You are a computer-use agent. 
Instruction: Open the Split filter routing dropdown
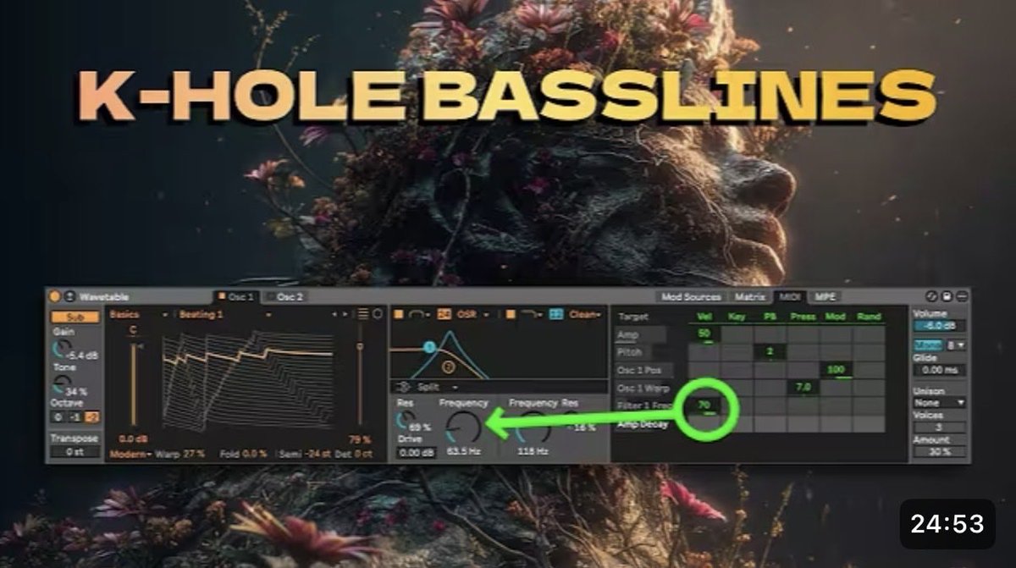[x=427, y=388]
